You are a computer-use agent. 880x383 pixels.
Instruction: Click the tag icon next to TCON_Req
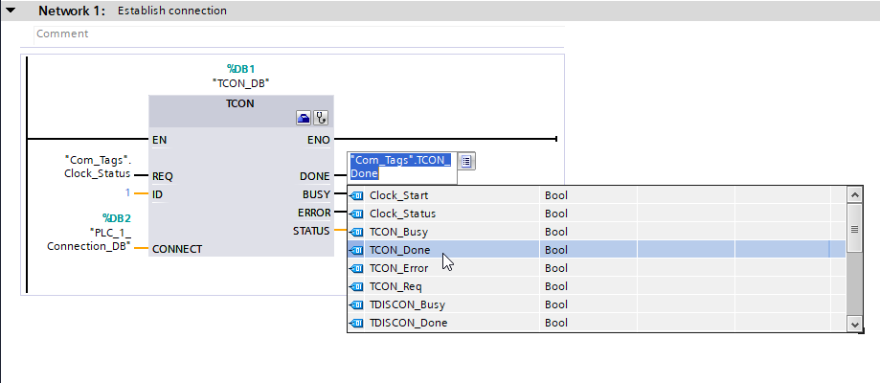tap(357, 287)
